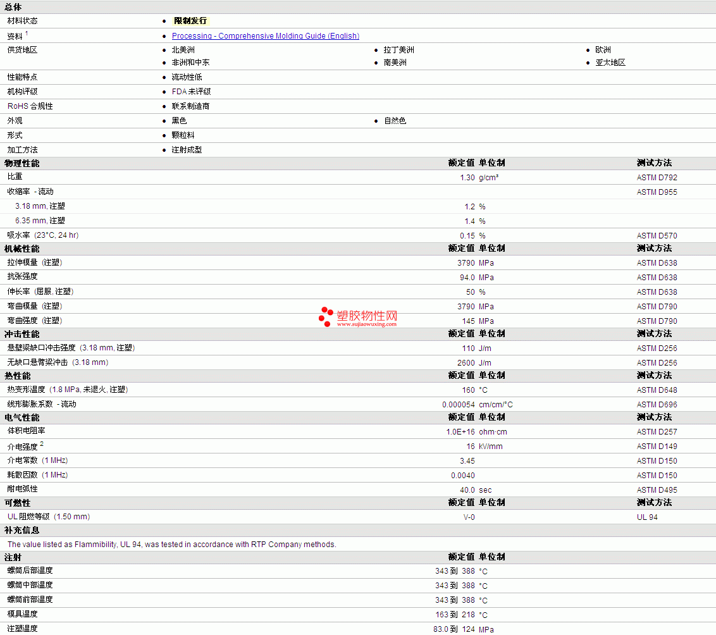Click the 补充信息 section header

coord(22,531)
